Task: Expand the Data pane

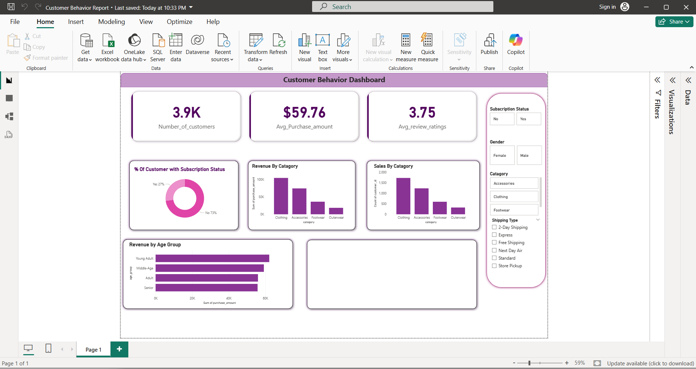Action: (688, 80)
